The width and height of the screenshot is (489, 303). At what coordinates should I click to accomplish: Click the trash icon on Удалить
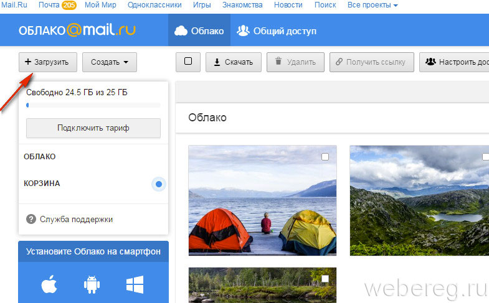pyautogui.click(x=278, y=61)
